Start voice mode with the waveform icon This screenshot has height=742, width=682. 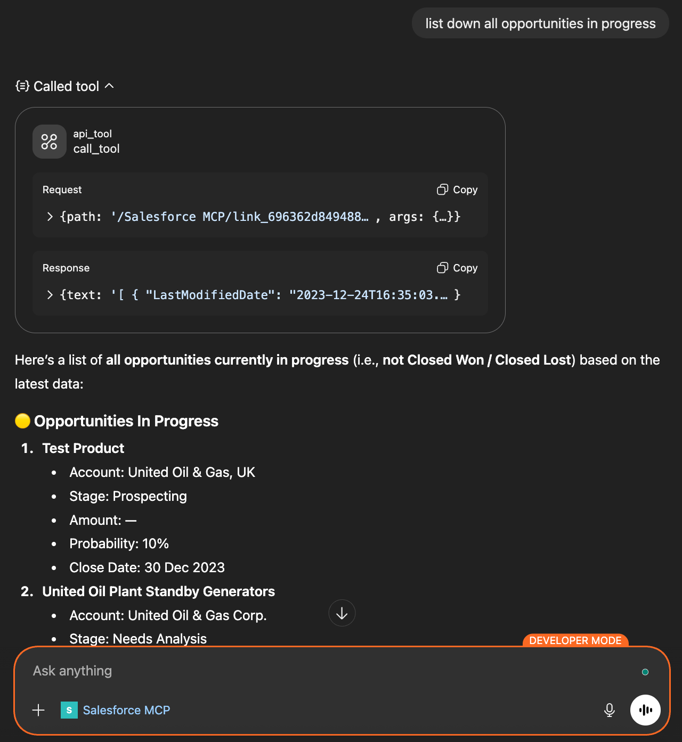coord(645,710)
